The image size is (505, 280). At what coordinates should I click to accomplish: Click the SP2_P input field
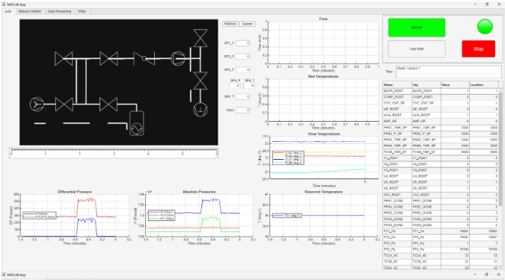pos(243,57)
